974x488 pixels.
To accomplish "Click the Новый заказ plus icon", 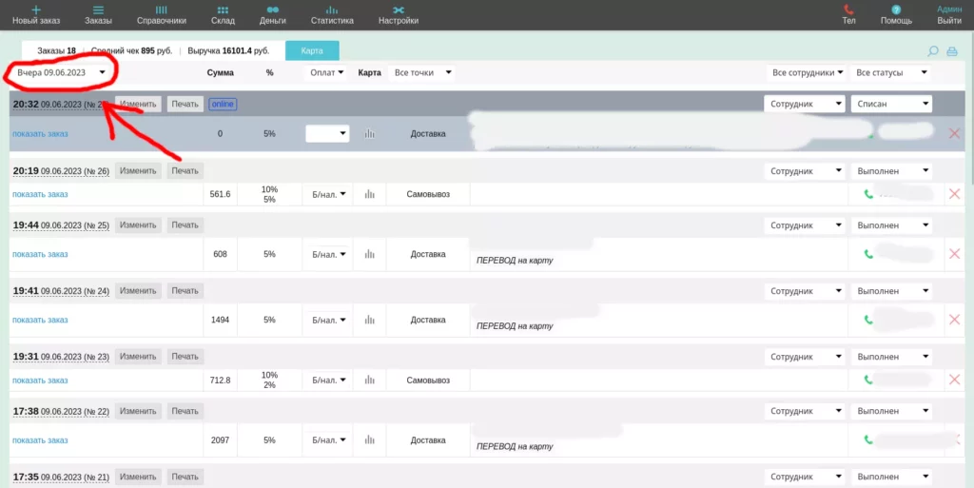I will [36, 10].
